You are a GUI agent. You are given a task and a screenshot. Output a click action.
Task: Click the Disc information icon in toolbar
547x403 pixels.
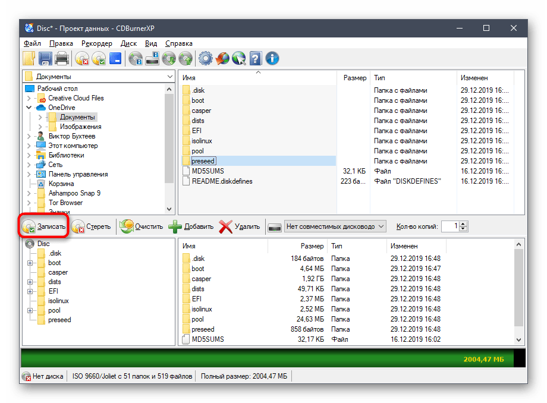[136, 58]
